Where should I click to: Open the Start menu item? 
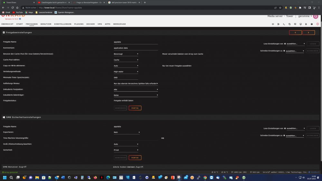[20, 24]
